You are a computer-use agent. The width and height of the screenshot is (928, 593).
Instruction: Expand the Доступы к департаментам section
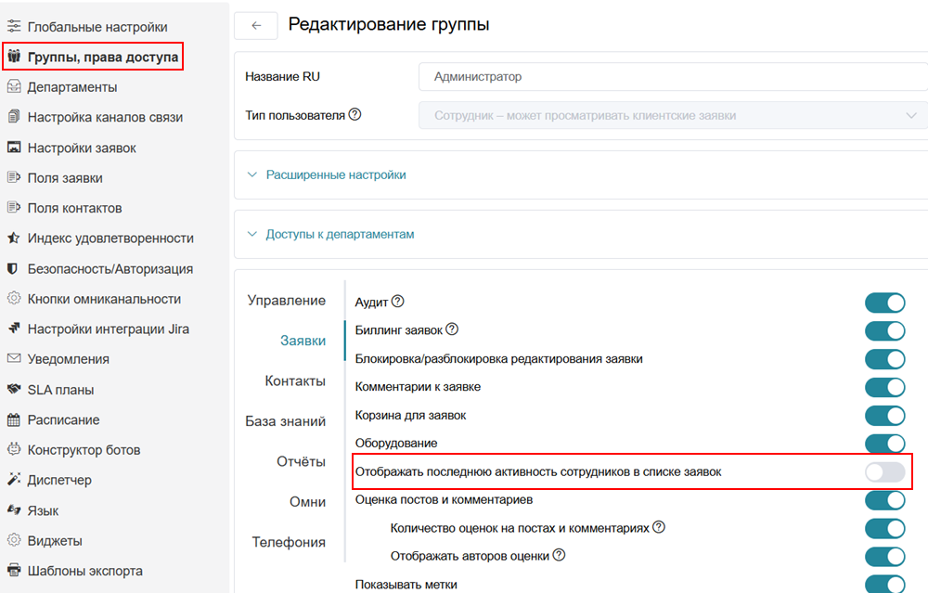click(x=340, y=234)
